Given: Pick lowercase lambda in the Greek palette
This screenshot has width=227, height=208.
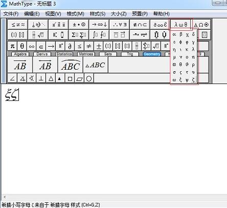Looking at the screenshot, I should click(193, 49).
